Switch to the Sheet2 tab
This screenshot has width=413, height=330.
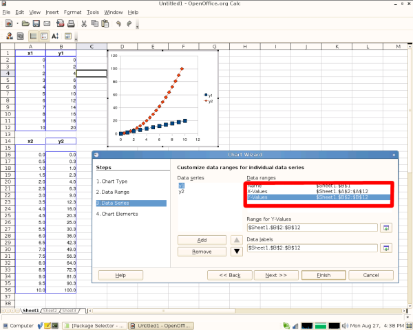pyautogui.click(x=50, y=311)
